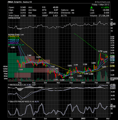
Task: Click the 2.290 price annotation
Action: point(80,76)
